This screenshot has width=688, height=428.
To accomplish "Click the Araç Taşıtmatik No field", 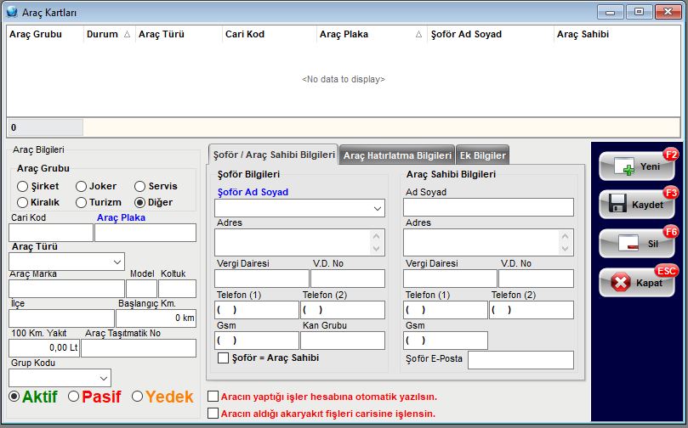I will pyautogui.click(x=139, y=348).
